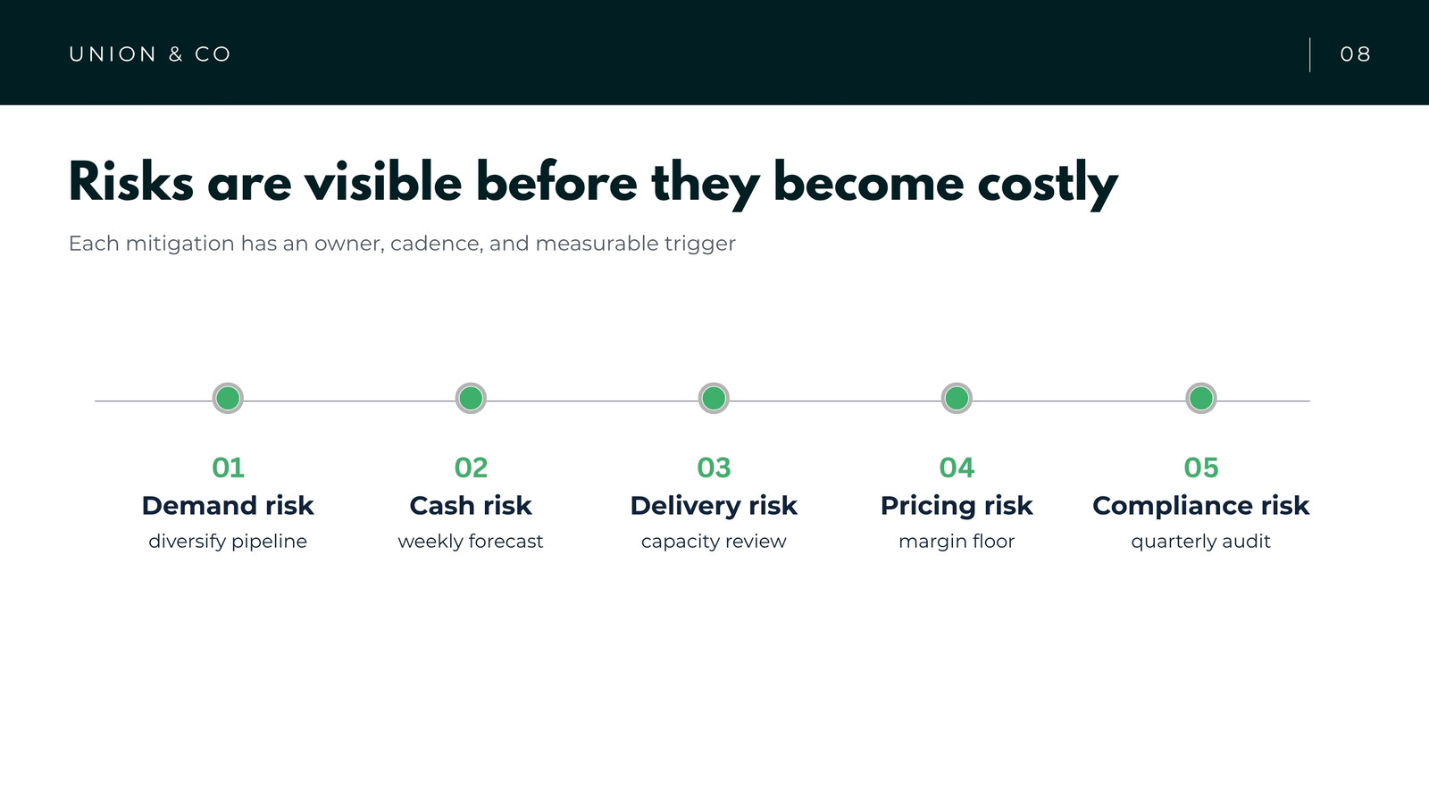Image resolution: width=1429 pixels, height=803 pixels.
Task: Select the quarterly audit caption
Action: click(1201, 542)
